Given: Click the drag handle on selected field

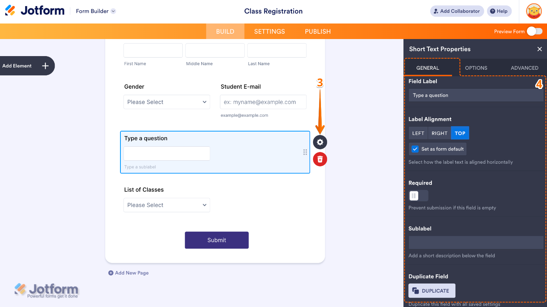Looking at the screenshot, I should click(305, 152).
